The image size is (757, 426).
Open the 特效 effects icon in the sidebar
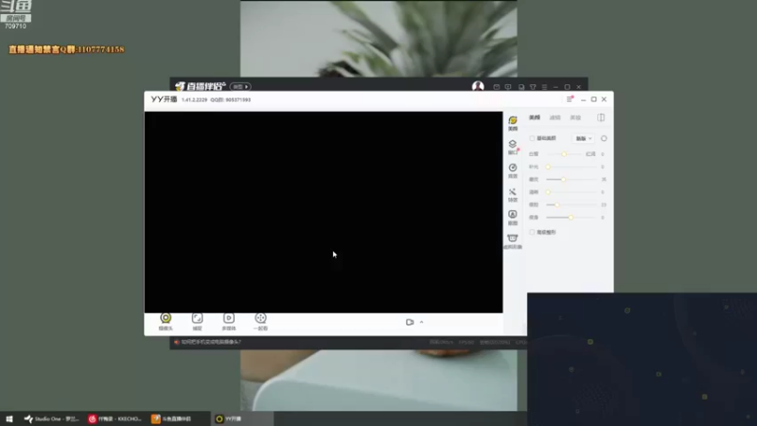pyautogui.click(x=513, y=194)
